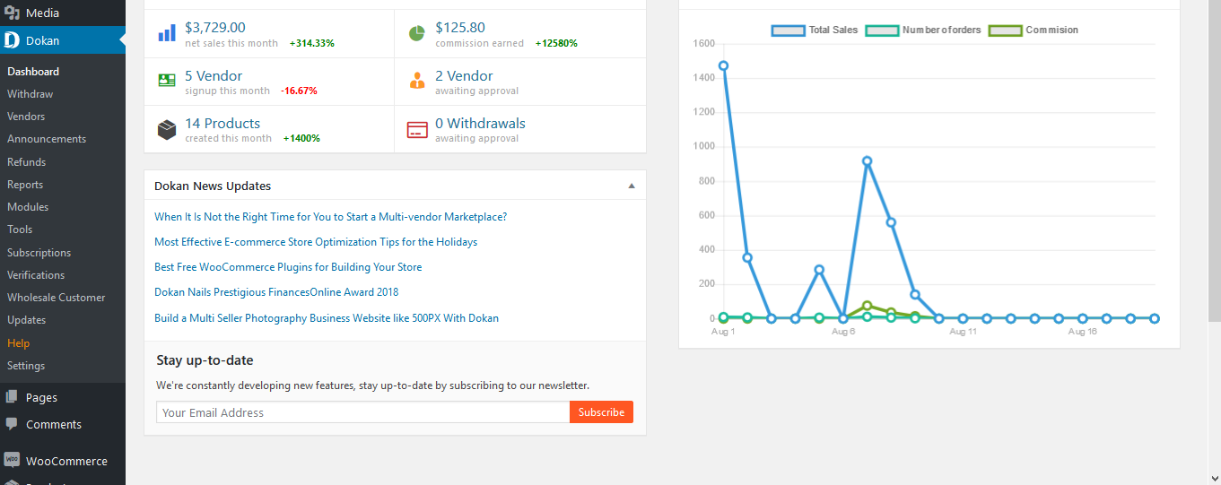Toggle Commision legend in chart
The image size is (1221, 485).
pyautogui.click(x=1033, y=30)
